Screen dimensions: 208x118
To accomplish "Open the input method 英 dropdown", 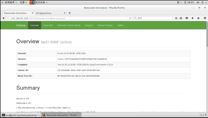I will point(179,2).
